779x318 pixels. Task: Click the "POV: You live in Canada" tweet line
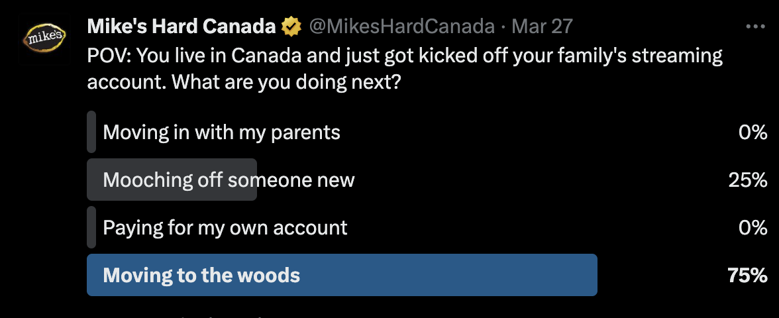tap(404, 56)
